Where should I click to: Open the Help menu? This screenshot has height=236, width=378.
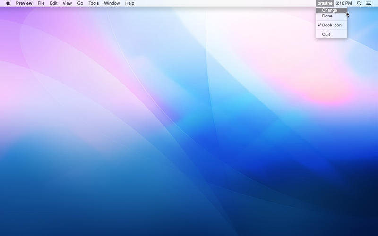(129, 3)
